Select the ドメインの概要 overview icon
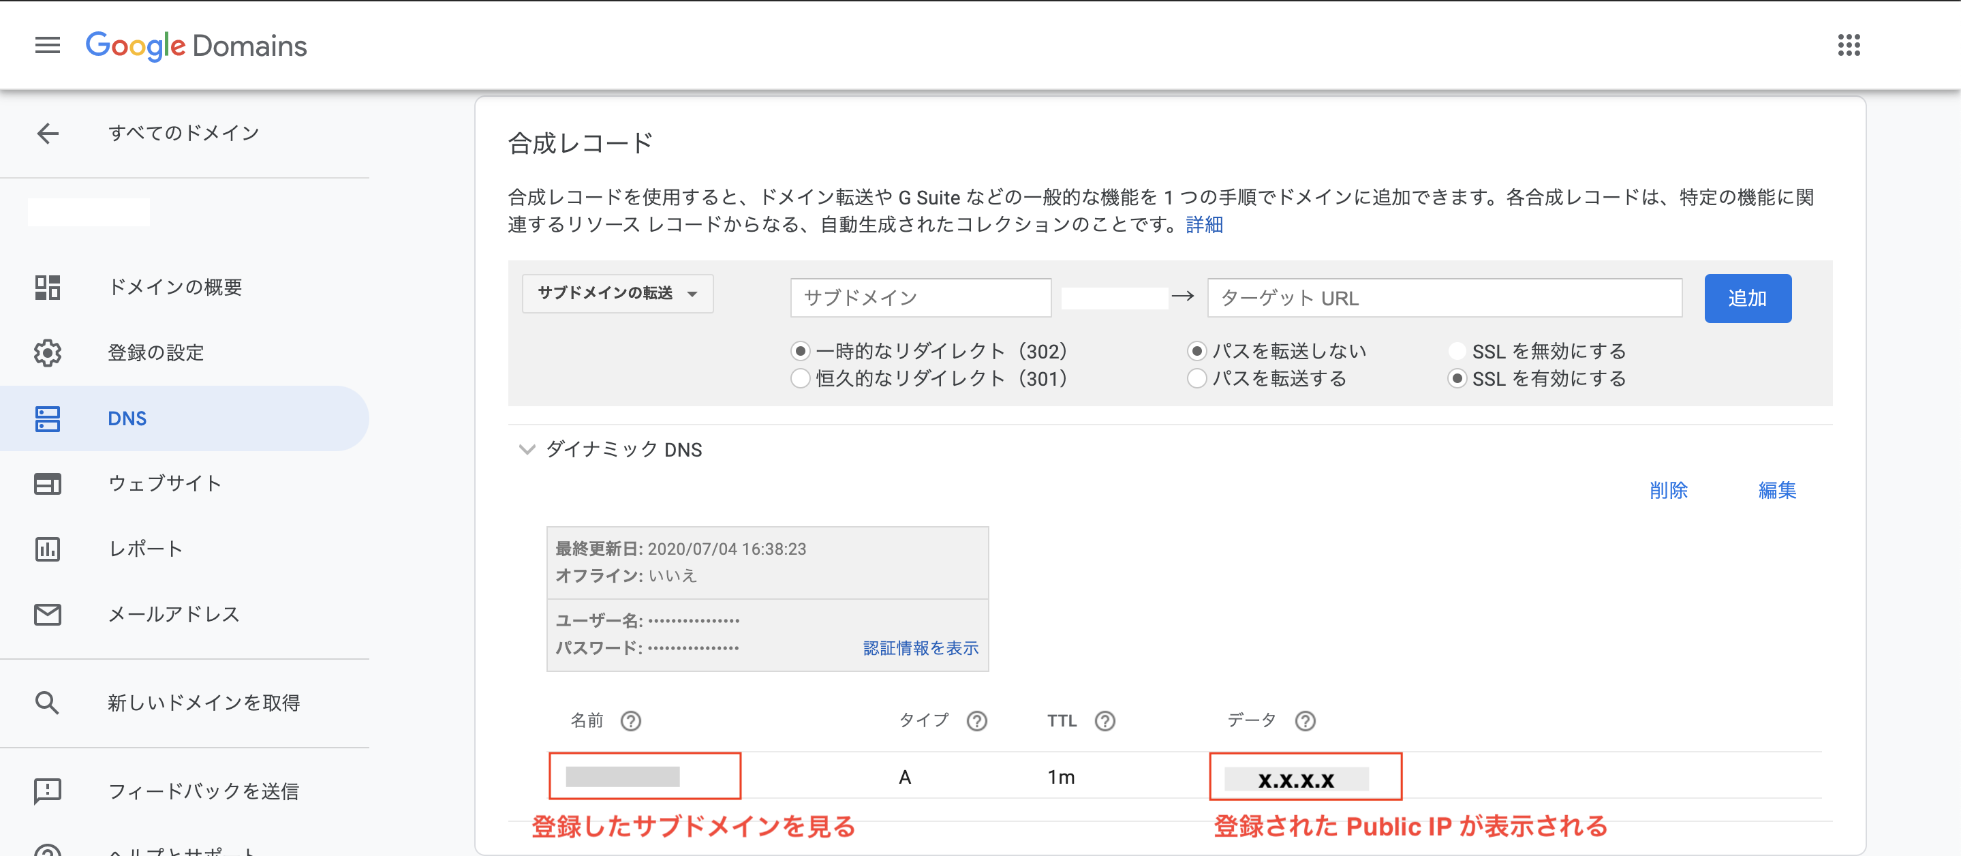The image size is (1961, 856). pos(47,287)
